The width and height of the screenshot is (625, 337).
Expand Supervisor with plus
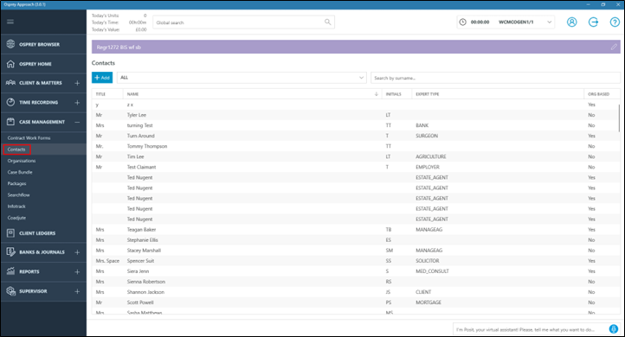77,291
